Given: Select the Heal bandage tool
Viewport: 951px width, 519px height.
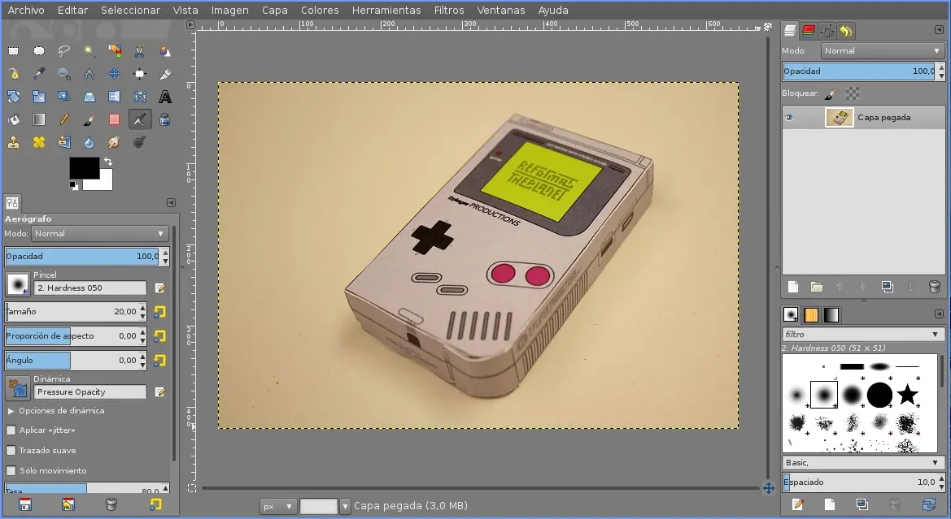Looking at the screenshot, I should click(x=39, y=142).
